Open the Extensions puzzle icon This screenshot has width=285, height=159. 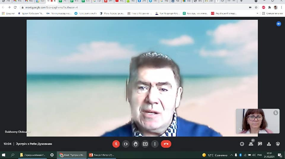[x=270, y=7]
